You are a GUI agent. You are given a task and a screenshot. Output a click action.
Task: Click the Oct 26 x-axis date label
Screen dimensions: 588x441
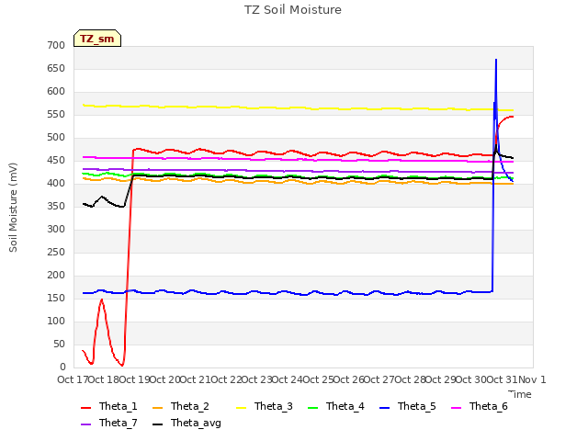(x=349, y=379)
